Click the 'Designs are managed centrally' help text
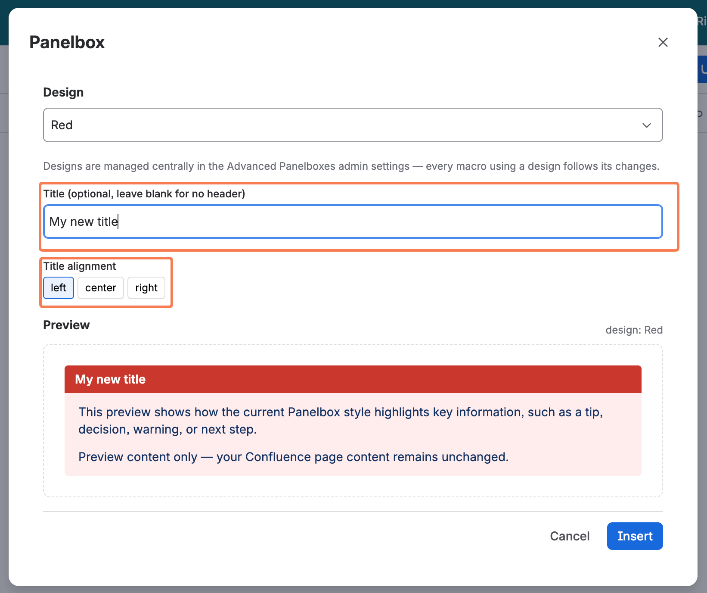Screen dimensions: 707x593 coord(351,166)
